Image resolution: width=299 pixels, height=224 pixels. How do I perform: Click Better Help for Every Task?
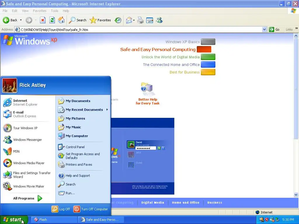click(x=147, y=94)
